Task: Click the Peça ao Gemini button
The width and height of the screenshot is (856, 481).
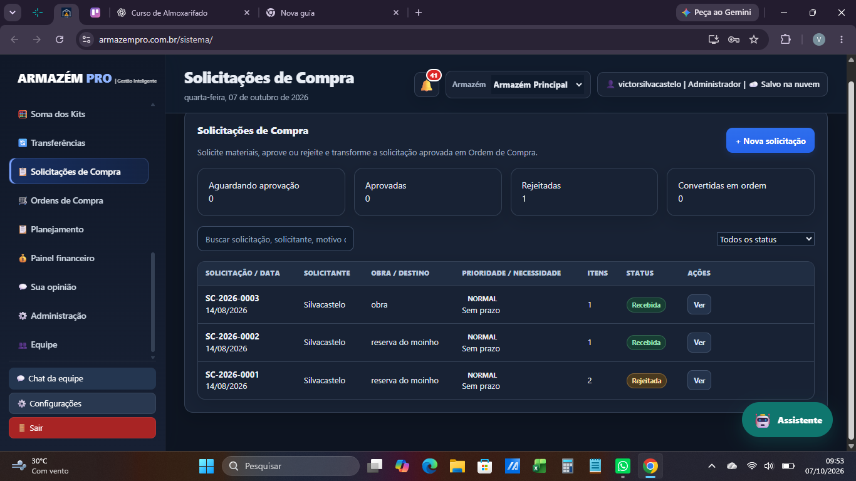Action: [718, 13]
